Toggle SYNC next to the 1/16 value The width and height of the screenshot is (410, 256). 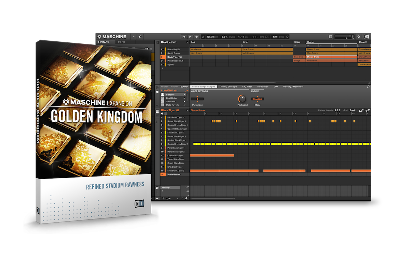coord(282,36)
